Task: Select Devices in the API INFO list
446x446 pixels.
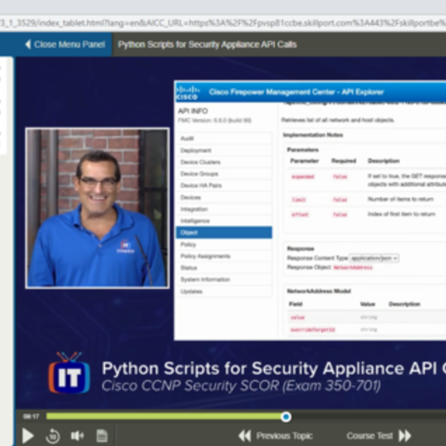Action: [x=224, y=197]
